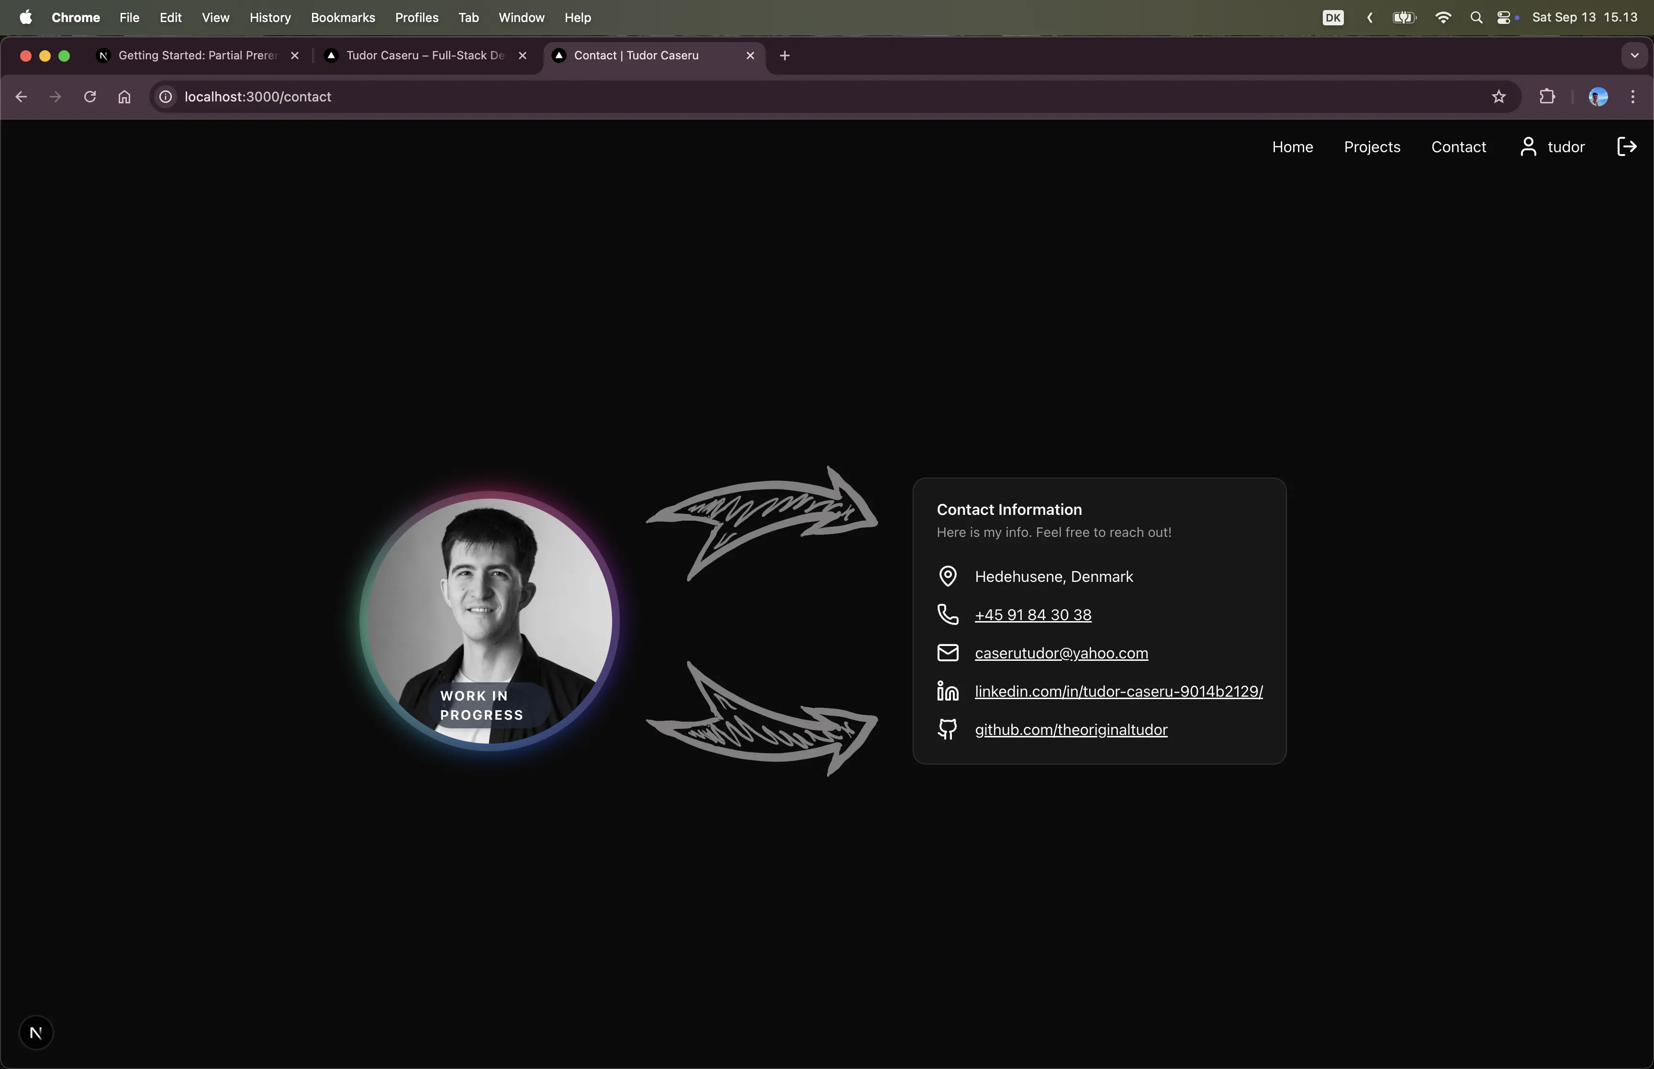Viewport: 1654px width, 1069px height.
Task: Expand the tab search dropdown
Action: click(x=1634, y=56)
